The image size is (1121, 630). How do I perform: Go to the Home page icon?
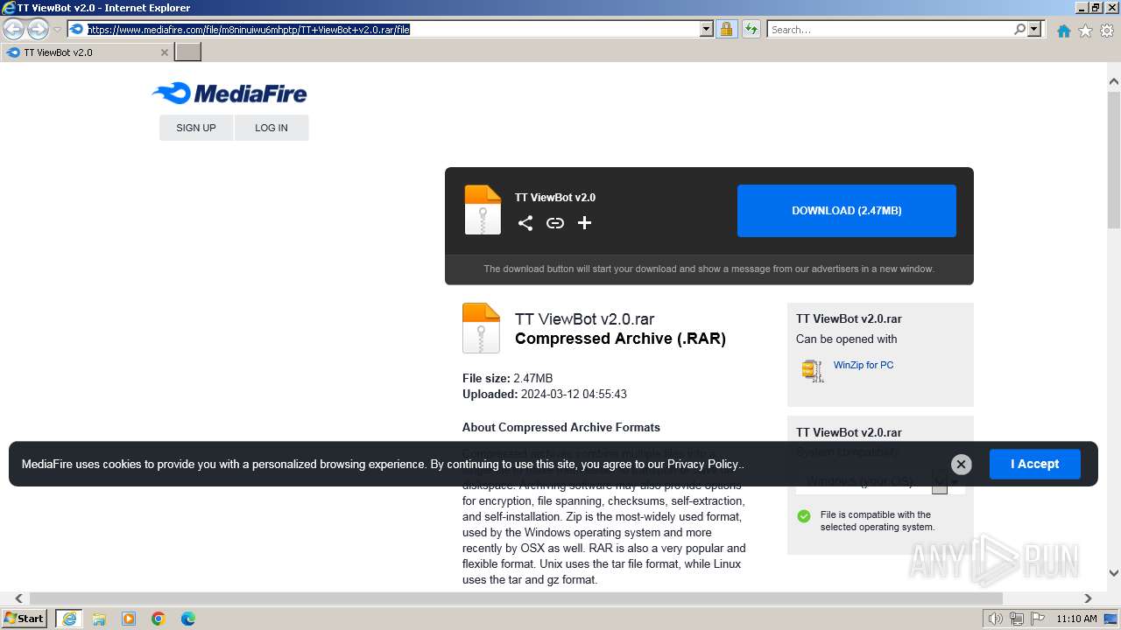coord(1063,31)
